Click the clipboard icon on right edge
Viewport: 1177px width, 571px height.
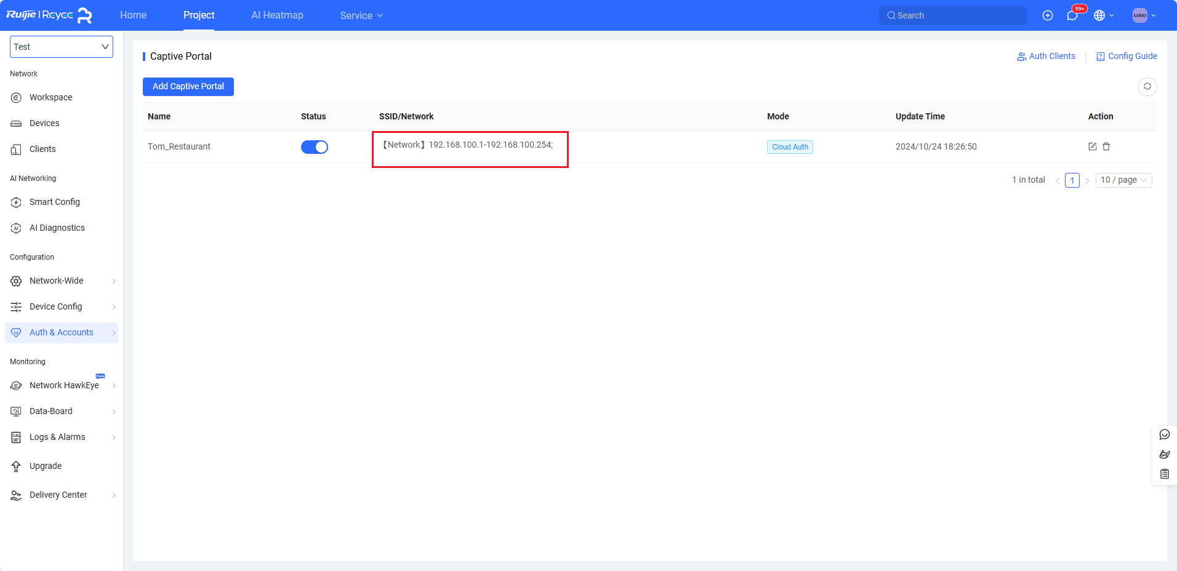click(x=1165, y=474)
